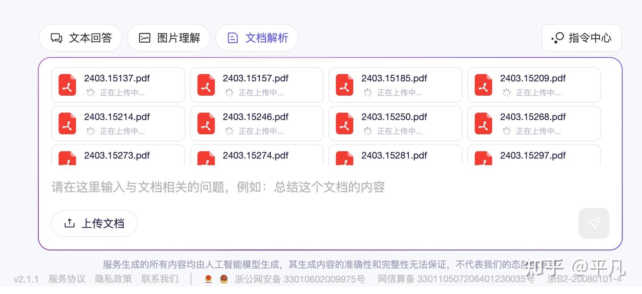
Task: Focus the document question input field
Action: tap(312, 187)
